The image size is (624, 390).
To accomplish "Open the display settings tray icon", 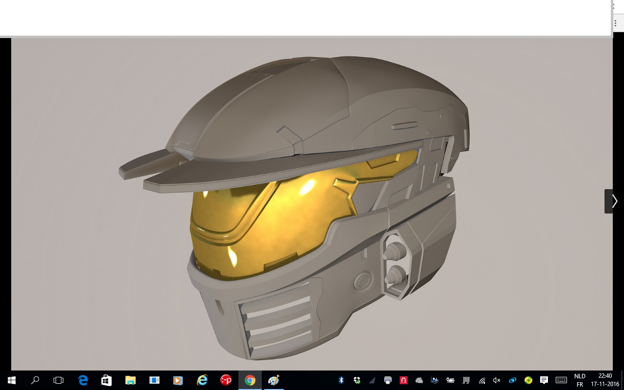I will [x=435, y=380].
